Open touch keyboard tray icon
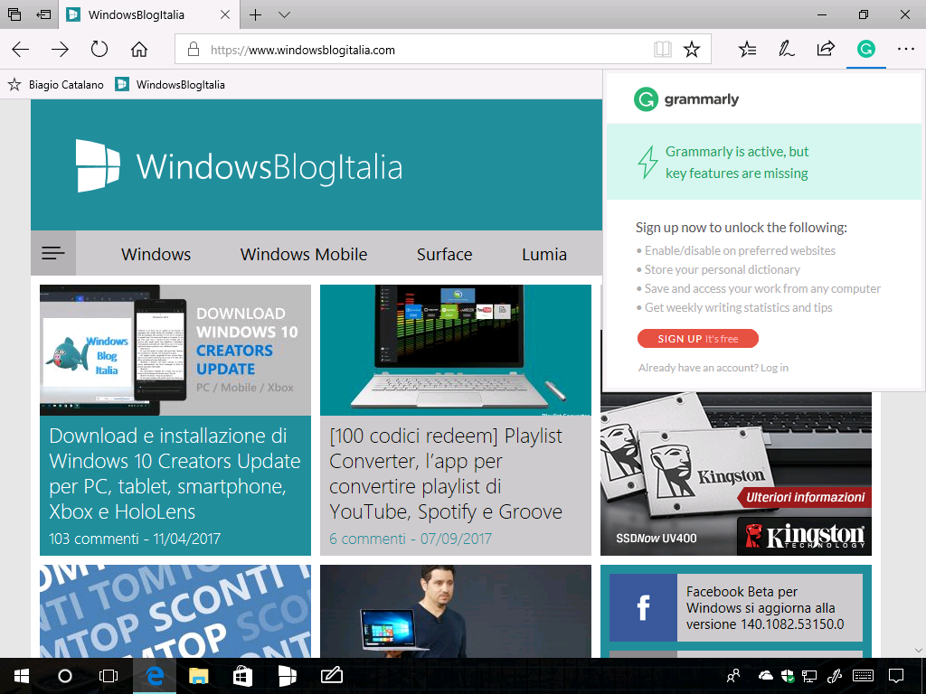This screenshot has width=926, height=694. [864, 676]
